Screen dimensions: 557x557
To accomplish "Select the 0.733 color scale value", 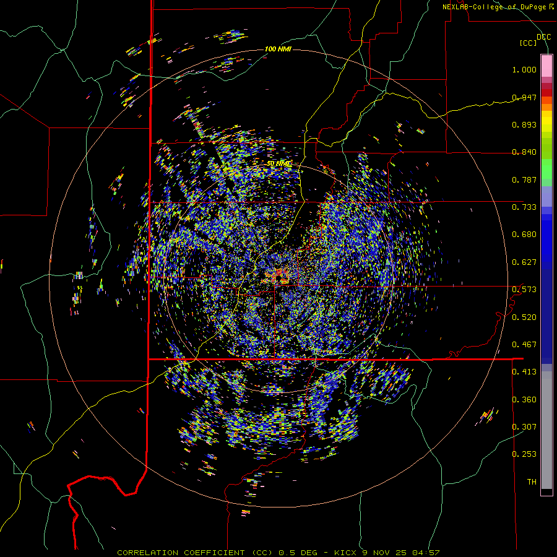I will click(x=524, y=207).
